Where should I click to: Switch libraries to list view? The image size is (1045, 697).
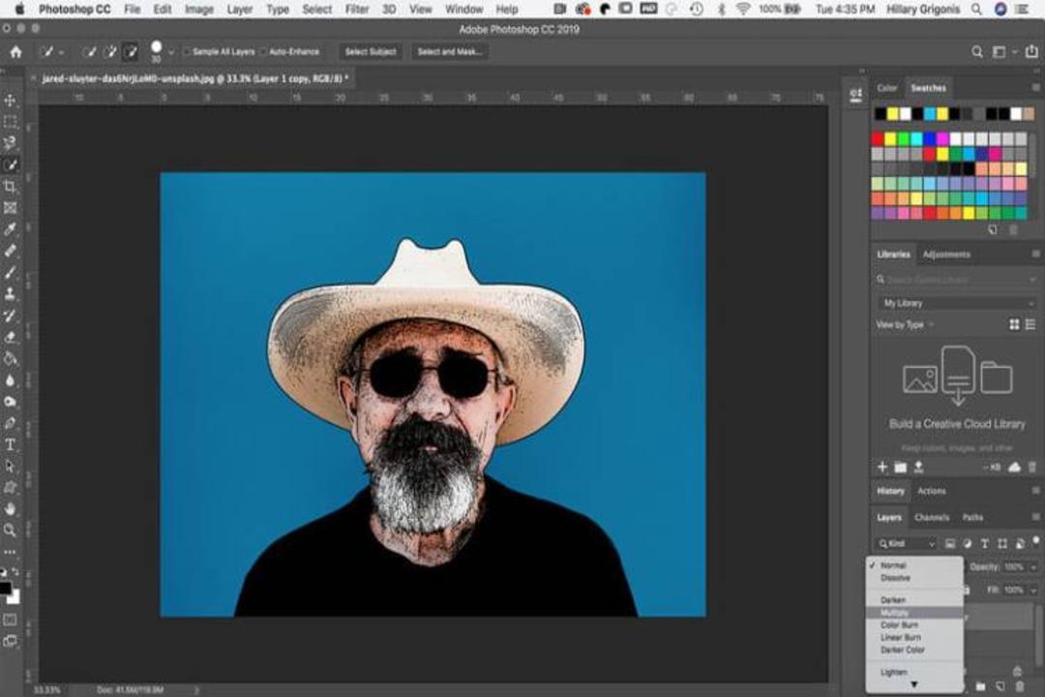pyautogui.click(x=1030, y=324)
